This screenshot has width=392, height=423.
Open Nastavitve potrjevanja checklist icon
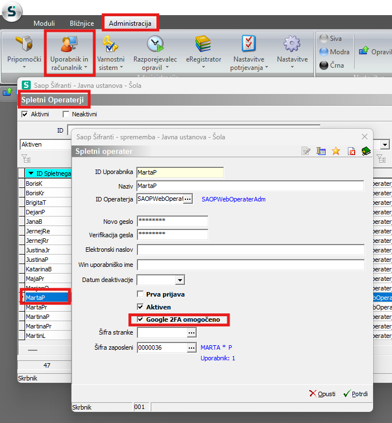(248, 44)
